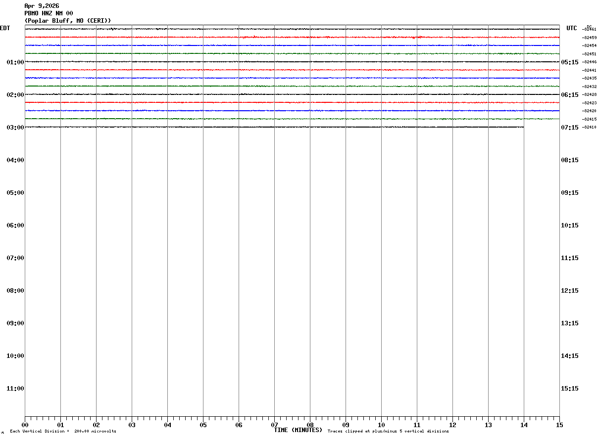
Task: Click the DC offset value "-82446"
Action: [x=589, y=62]
